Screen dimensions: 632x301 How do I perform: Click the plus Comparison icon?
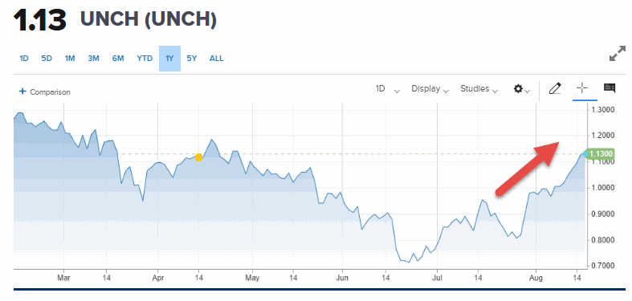point(22,92)
